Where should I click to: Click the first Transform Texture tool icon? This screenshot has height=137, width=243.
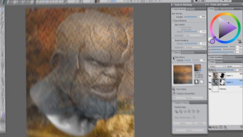point(176,112)
